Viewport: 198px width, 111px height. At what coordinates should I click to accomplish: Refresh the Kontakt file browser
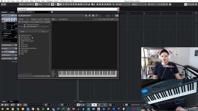(19, 22)
